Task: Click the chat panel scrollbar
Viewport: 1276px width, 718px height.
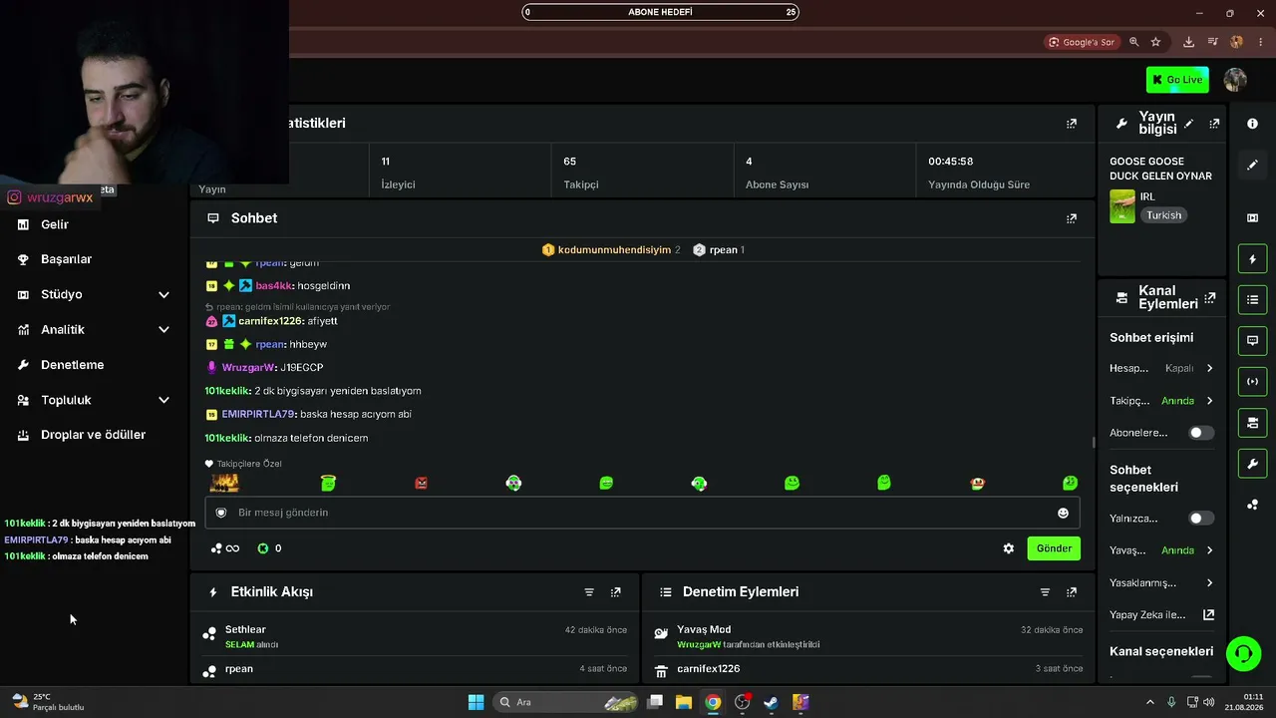Action: coord(1094,443)
